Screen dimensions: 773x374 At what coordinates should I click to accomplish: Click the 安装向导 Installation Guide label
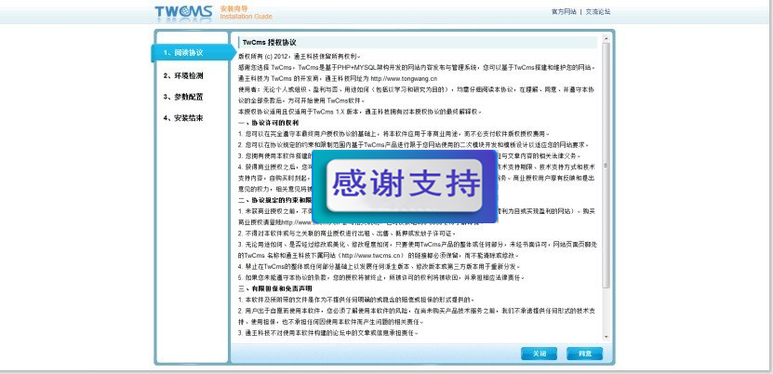click(x=246, y=13)
